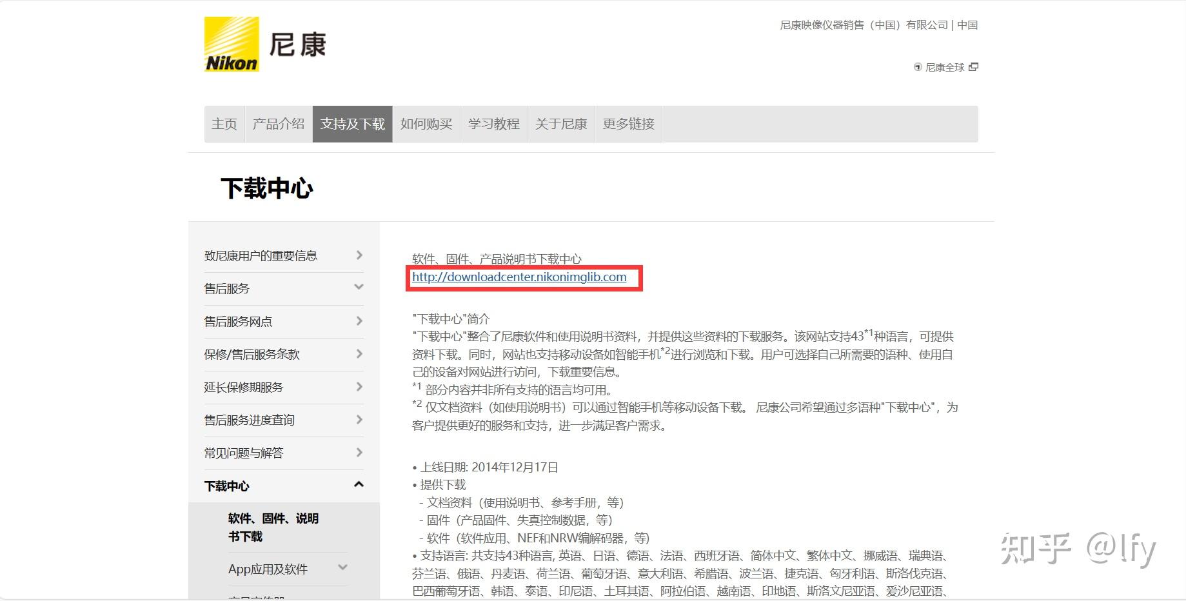Switch to the 产品介绍 tab
The image size is (1186, 601).
coord(278,123)
